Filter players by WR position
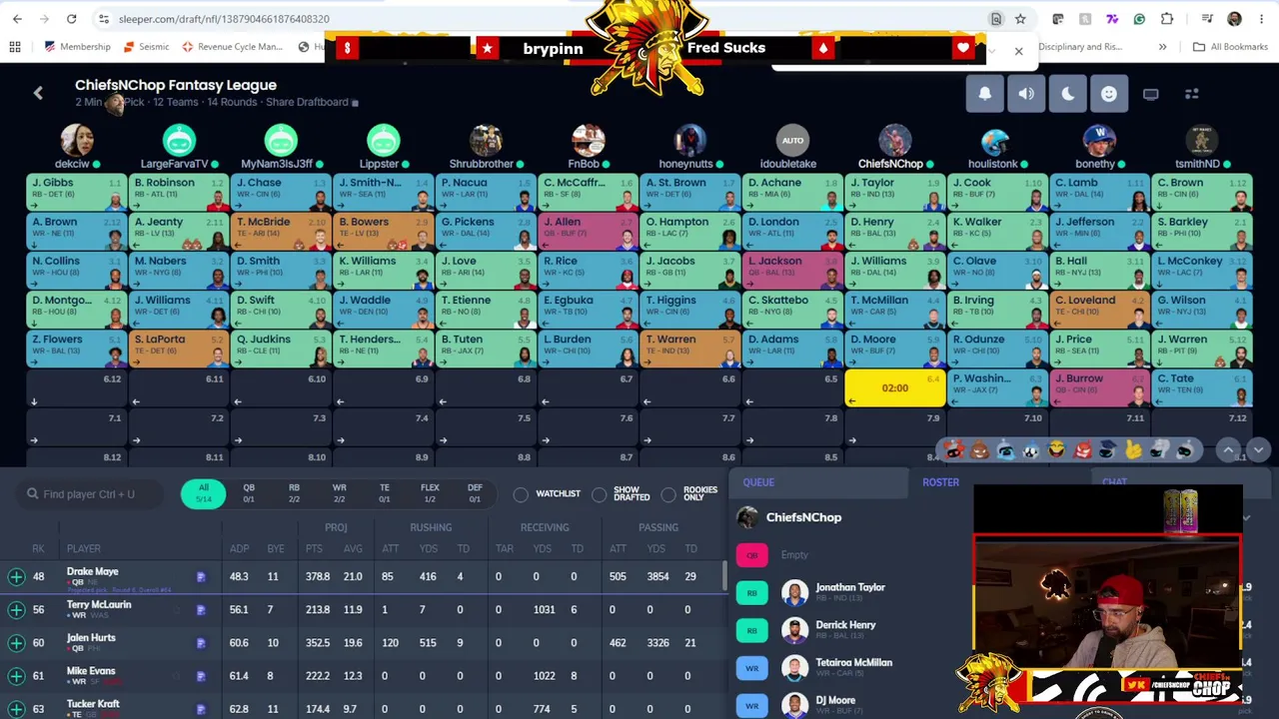Screen dimensions: 1279x719 pyautogui.click(x=340, y=493)
